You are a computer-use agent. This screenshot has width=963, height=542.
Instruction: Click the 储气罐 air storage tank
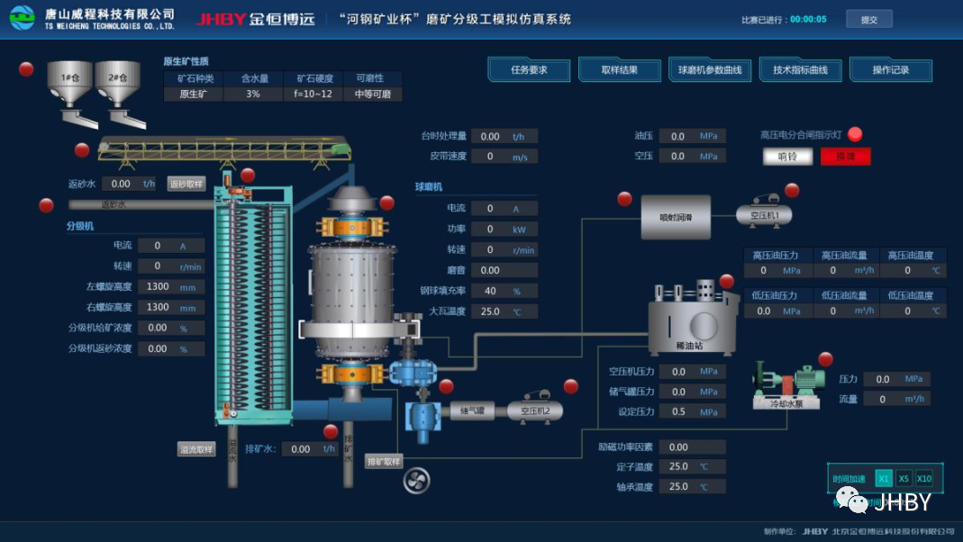(x=472, y=411)
